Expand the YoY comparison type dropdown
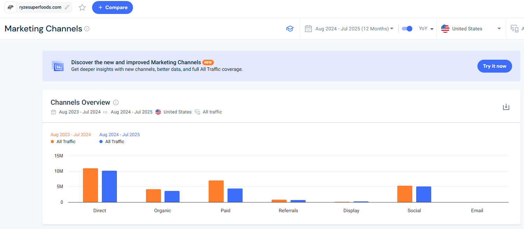 pos(426,29)
